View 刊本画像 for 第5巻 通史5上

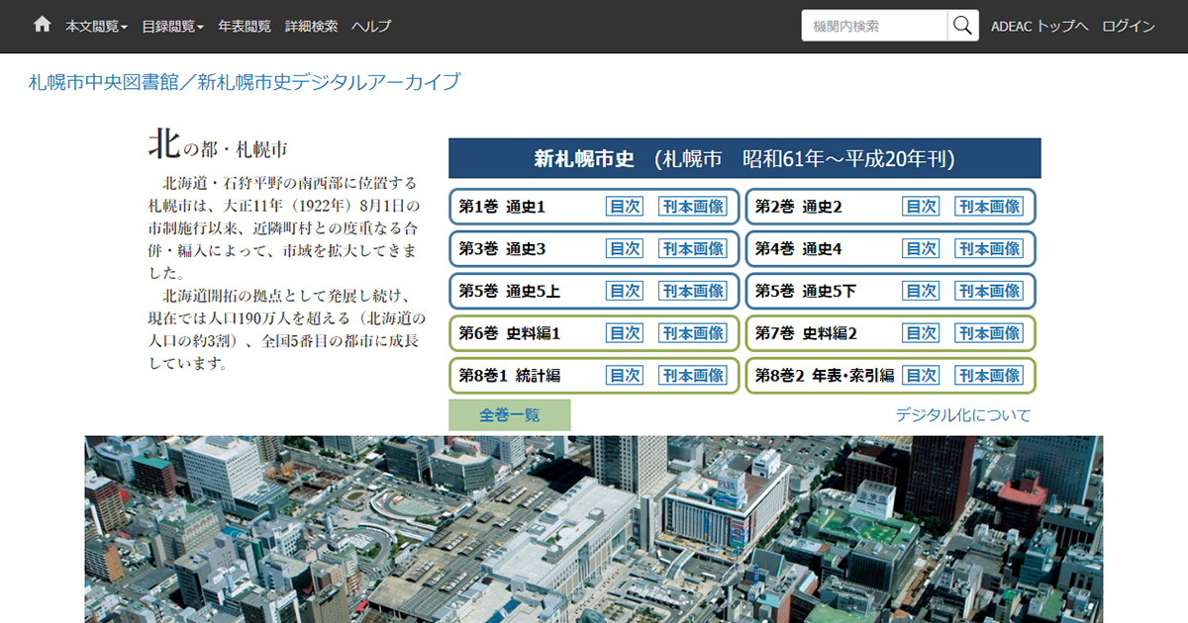tap(693, 291)
